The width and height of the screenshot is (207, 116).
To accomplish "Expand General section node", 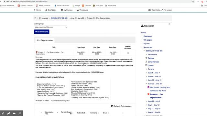I will [x=146, y=69].
